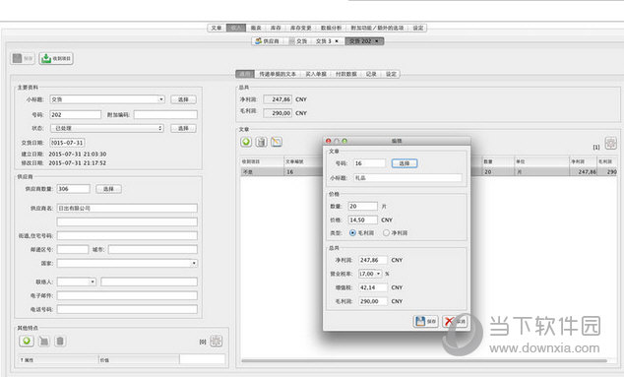Image resolution: width=624 pixels, height=377 pixels.
Task: Click the 号码 field containing 202
Action: pos(75,114)
